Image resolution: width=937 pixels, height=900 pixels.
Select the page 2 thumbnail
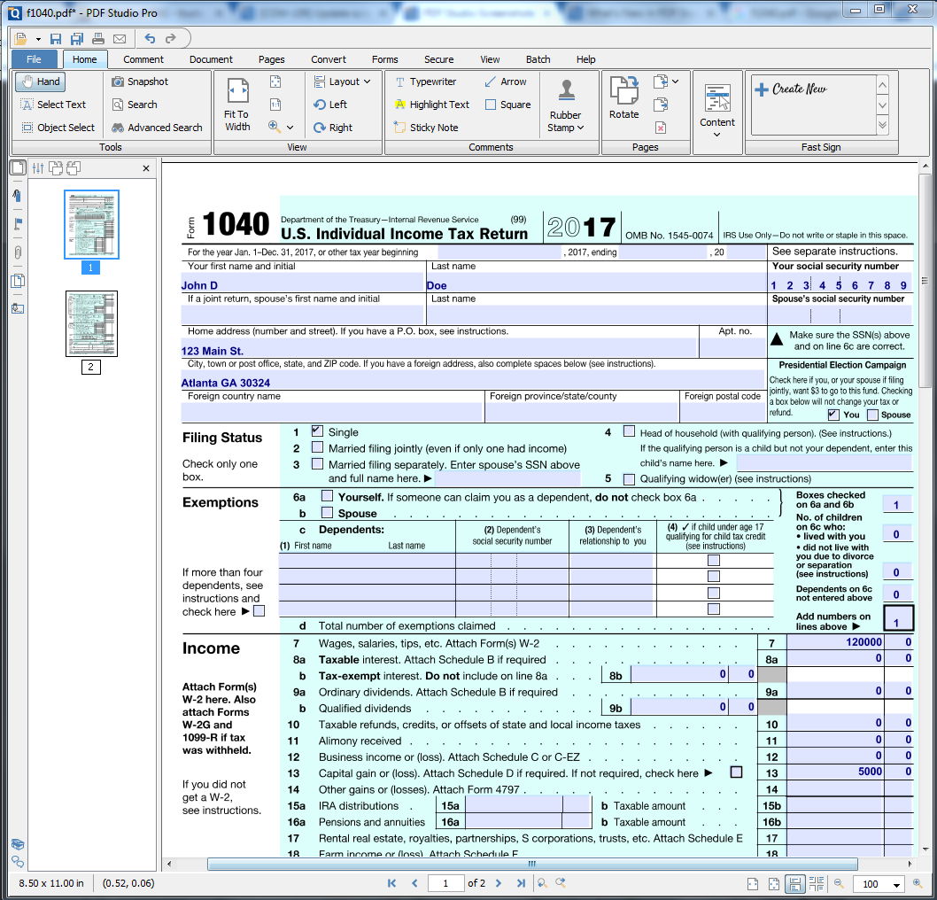click(91, 323)
